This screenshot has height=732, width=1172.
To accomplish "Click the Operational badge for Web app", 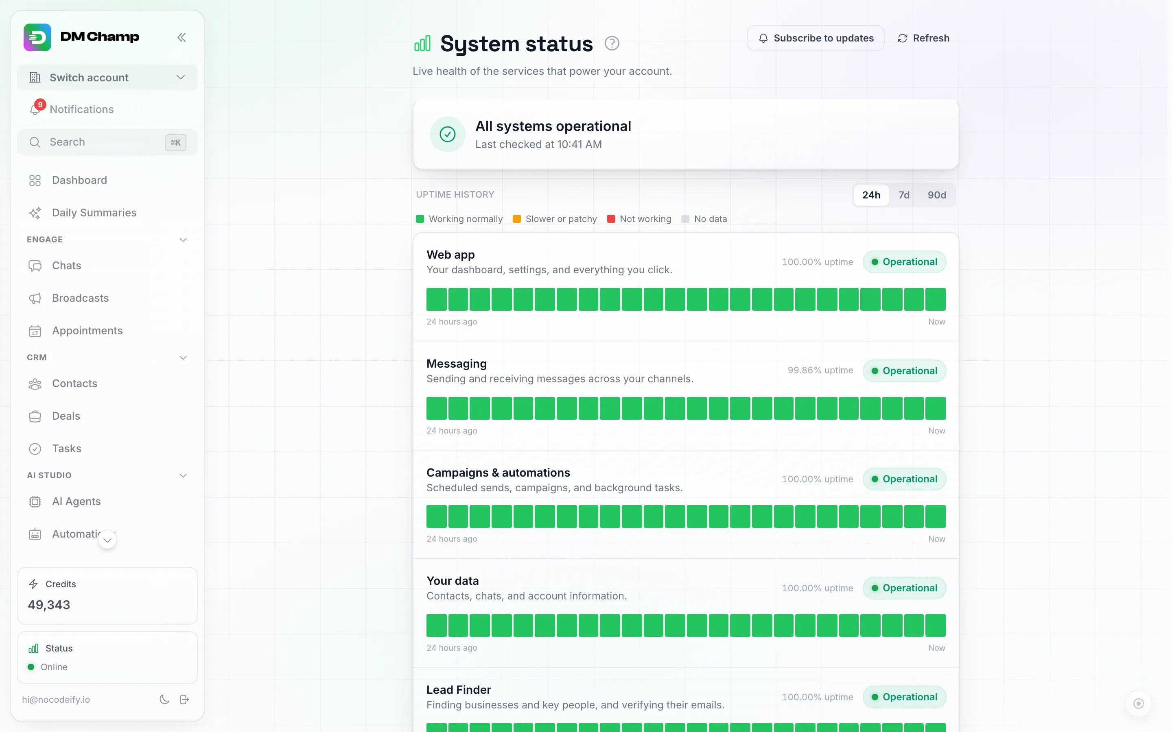I will point(904,262).
